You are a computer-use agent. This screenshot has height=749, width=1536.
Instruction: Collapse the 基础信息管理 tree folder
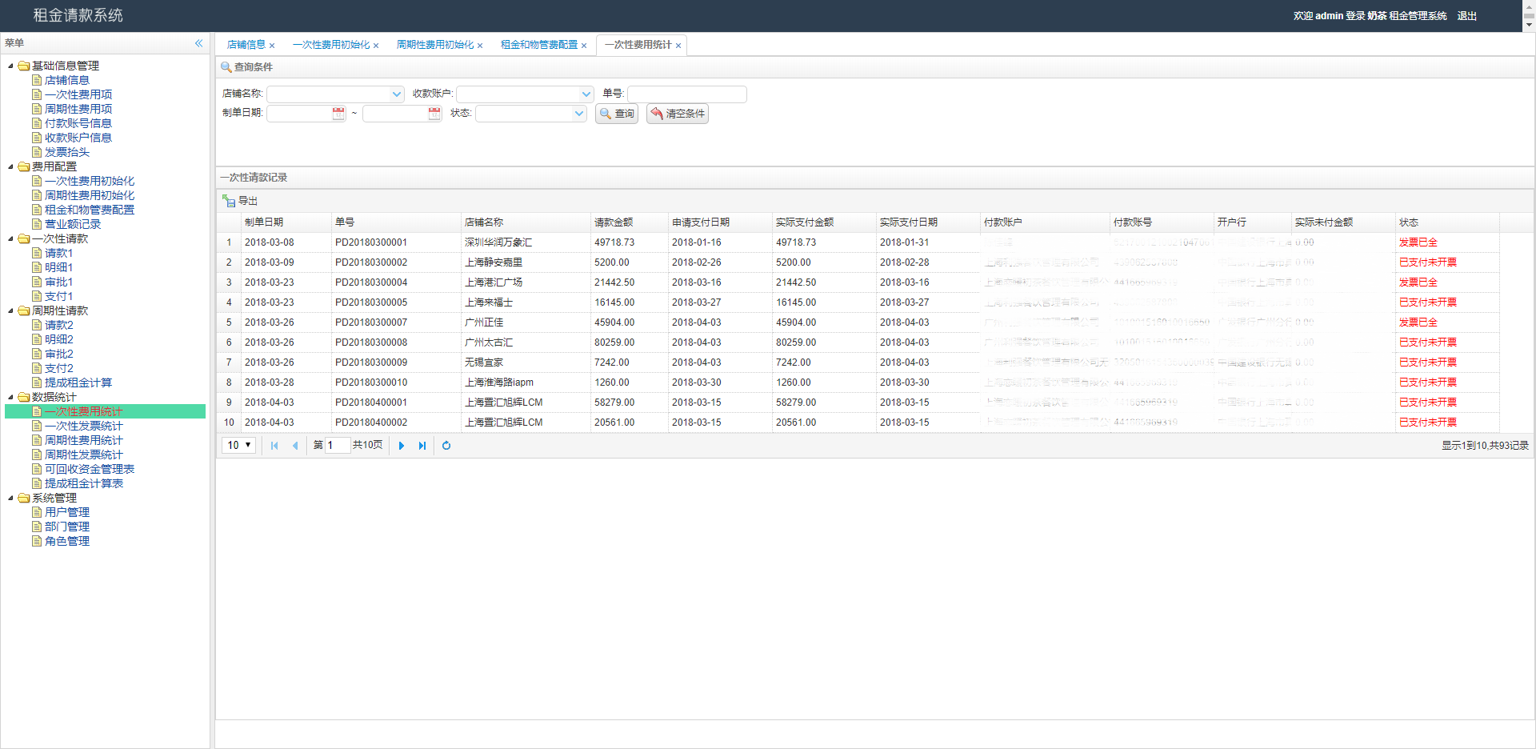[x=10, y=66]
